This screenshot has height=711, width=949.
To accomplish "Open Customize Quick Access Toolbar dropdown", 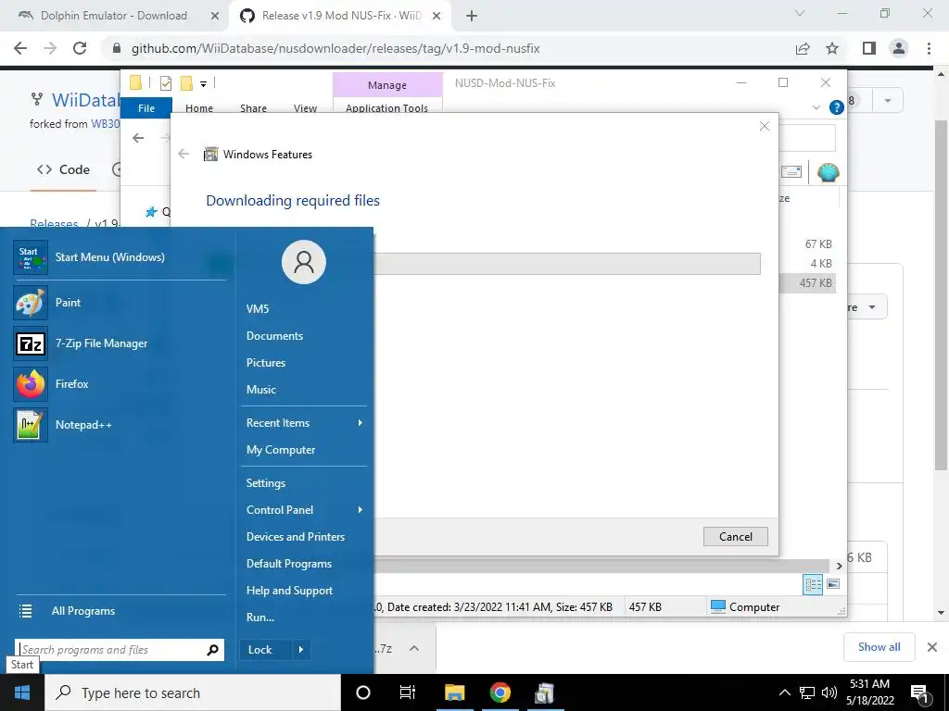I will coord(203,84).
